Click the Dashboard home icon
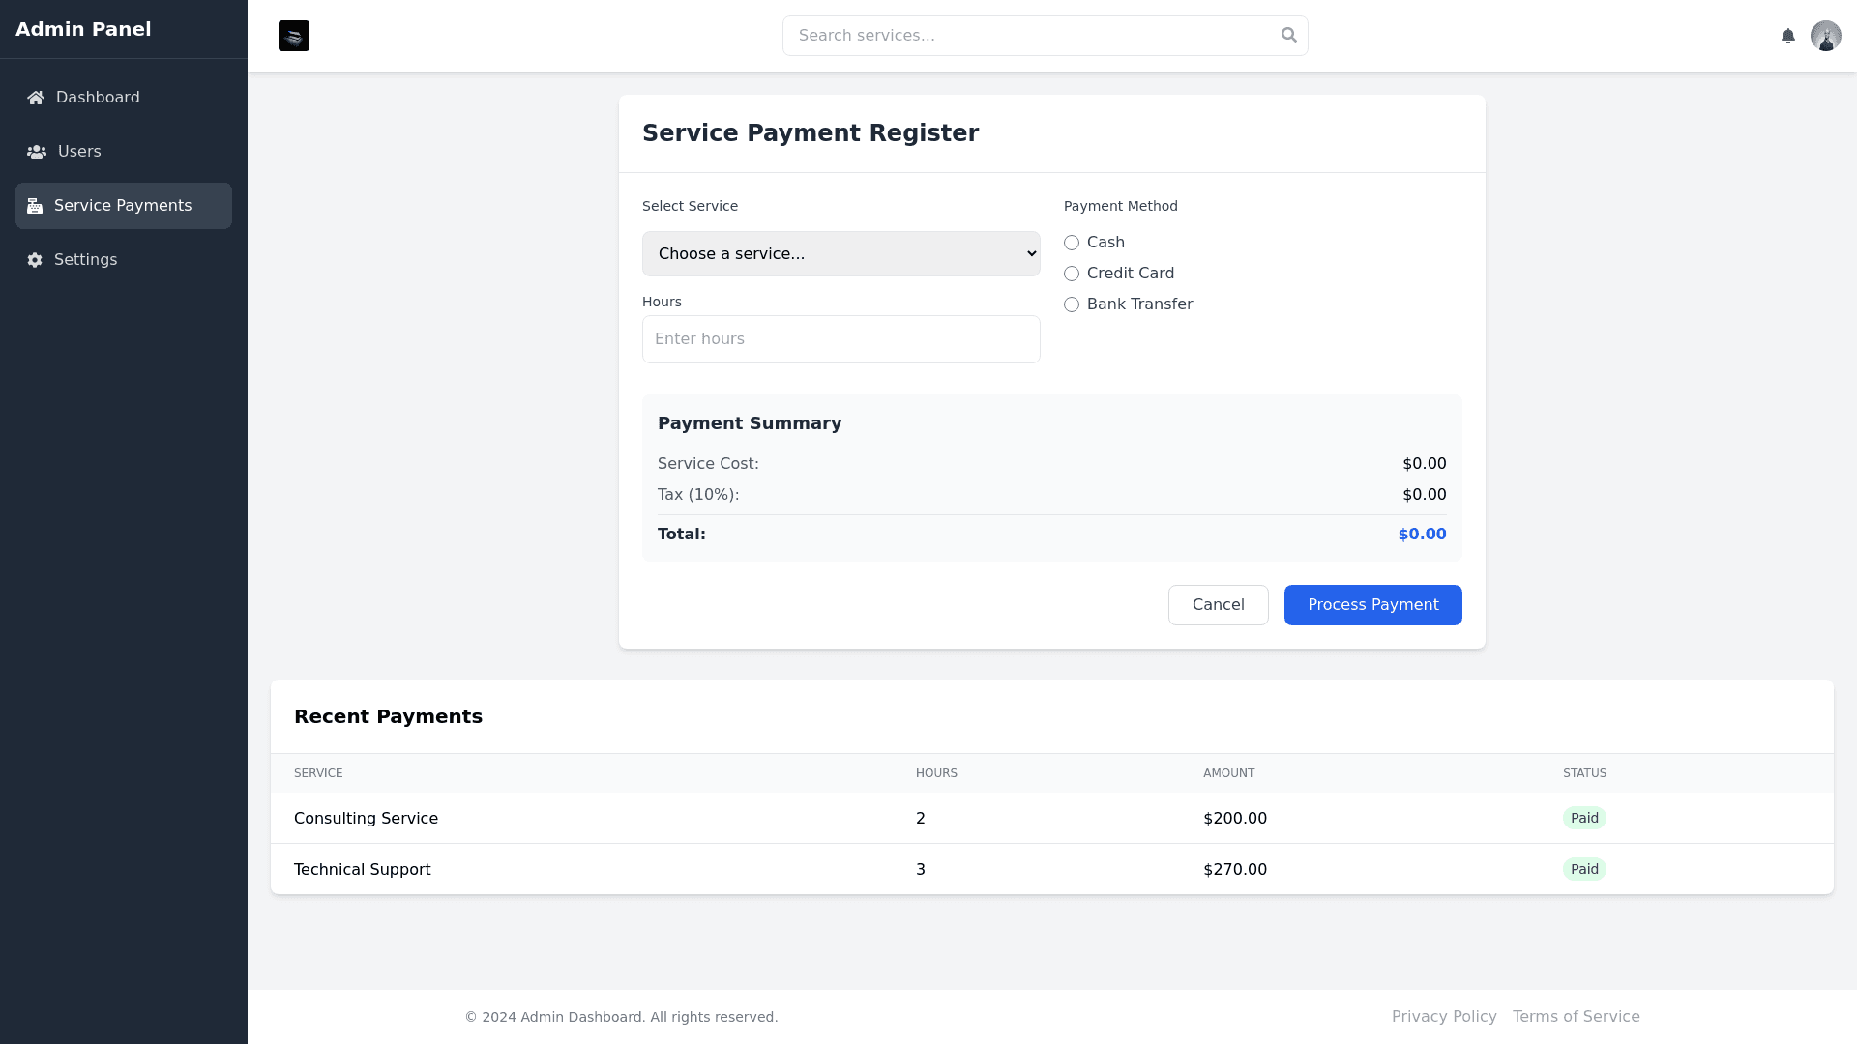Image resolution: width=1857 pixels, height=1044 pixels. 36,98
